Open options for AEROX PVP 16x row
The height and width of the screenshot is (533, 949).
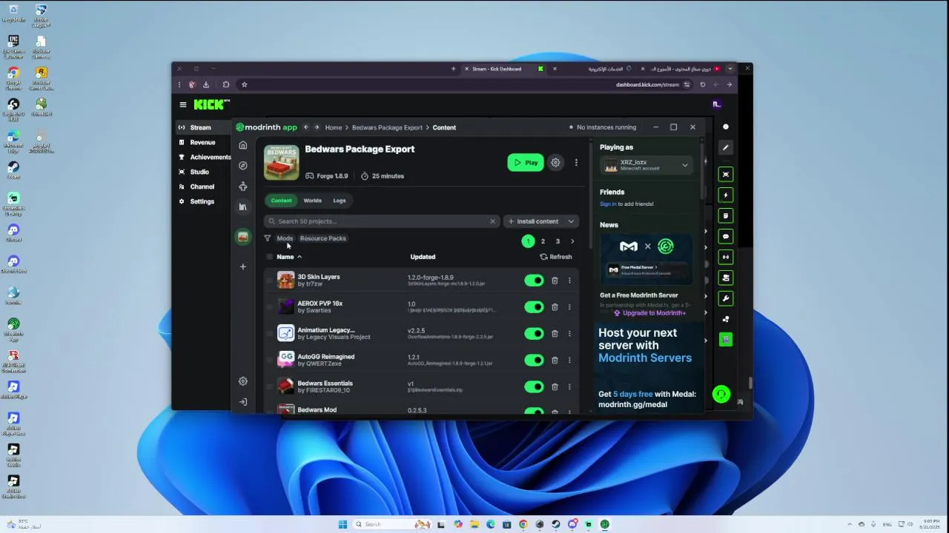click(569, 307)
